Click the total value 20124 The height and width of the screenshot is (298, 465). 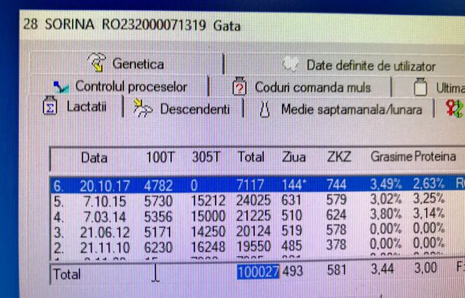coord(254,231)
